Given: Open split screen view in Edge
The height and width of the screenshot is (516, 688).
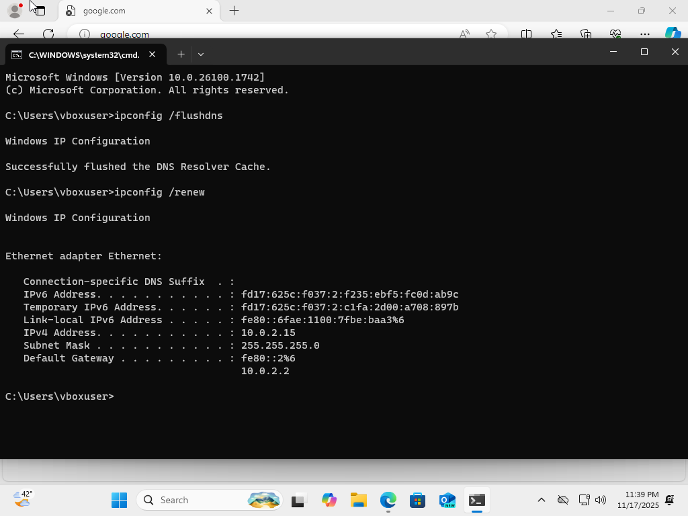Looking at the screenshot, I should 525,34.
